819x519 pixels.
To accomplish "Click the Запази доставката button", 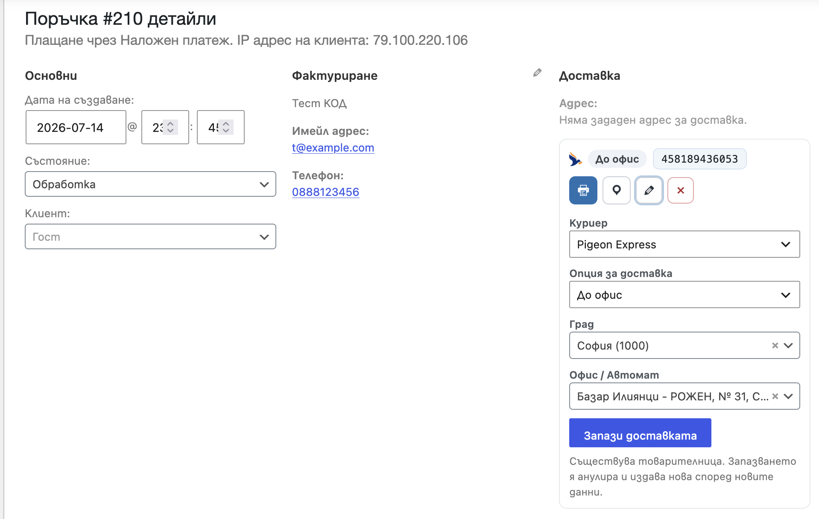I will (x=640, y=433).
